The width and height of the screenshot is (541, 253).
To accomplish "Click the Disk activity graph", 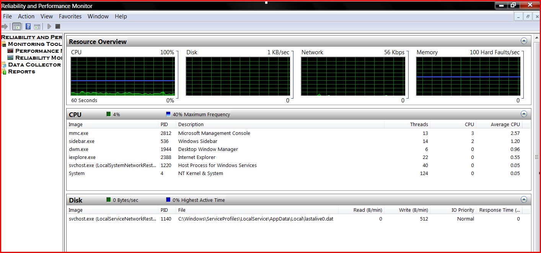I will [238, 76].
